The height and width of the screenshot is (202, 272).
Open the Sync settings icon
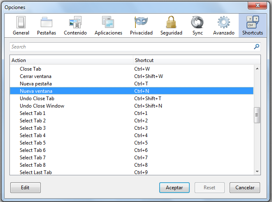[x=198, y=23]
